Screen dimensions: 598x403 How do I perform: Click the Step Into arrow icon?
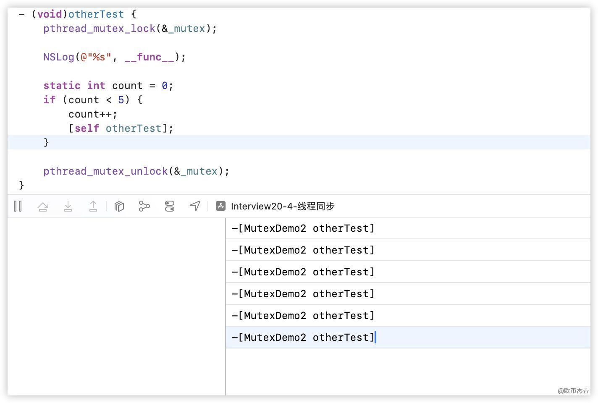[x=68, y=206]
